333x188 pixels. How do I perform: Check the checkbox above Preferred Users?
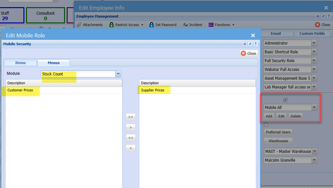tap(266, 125)
